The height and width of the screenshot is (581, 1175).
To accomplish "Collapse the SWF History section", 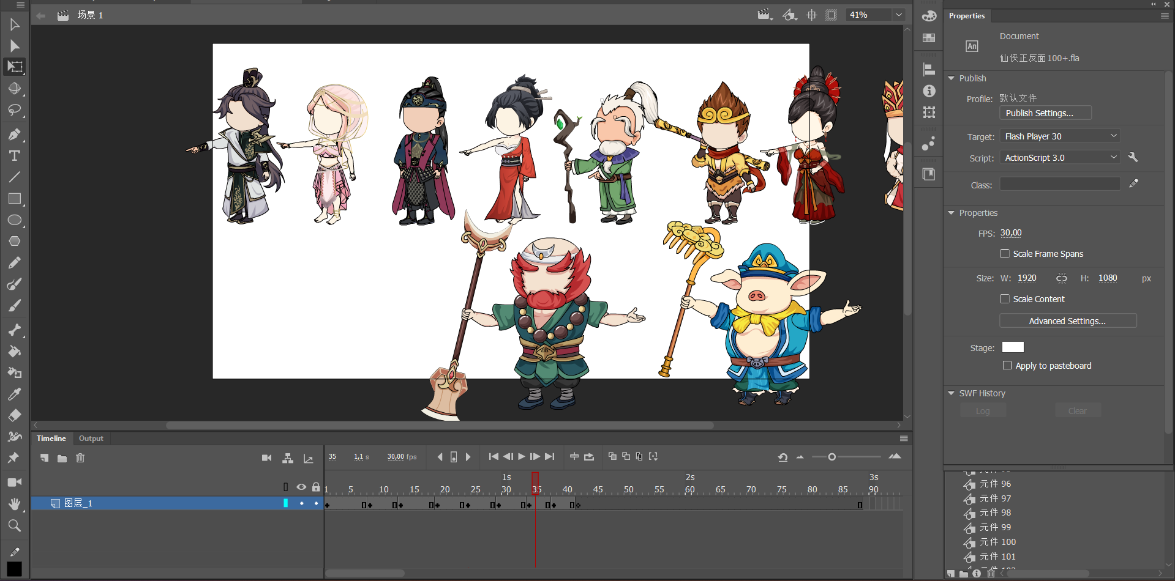I will 951,393.
